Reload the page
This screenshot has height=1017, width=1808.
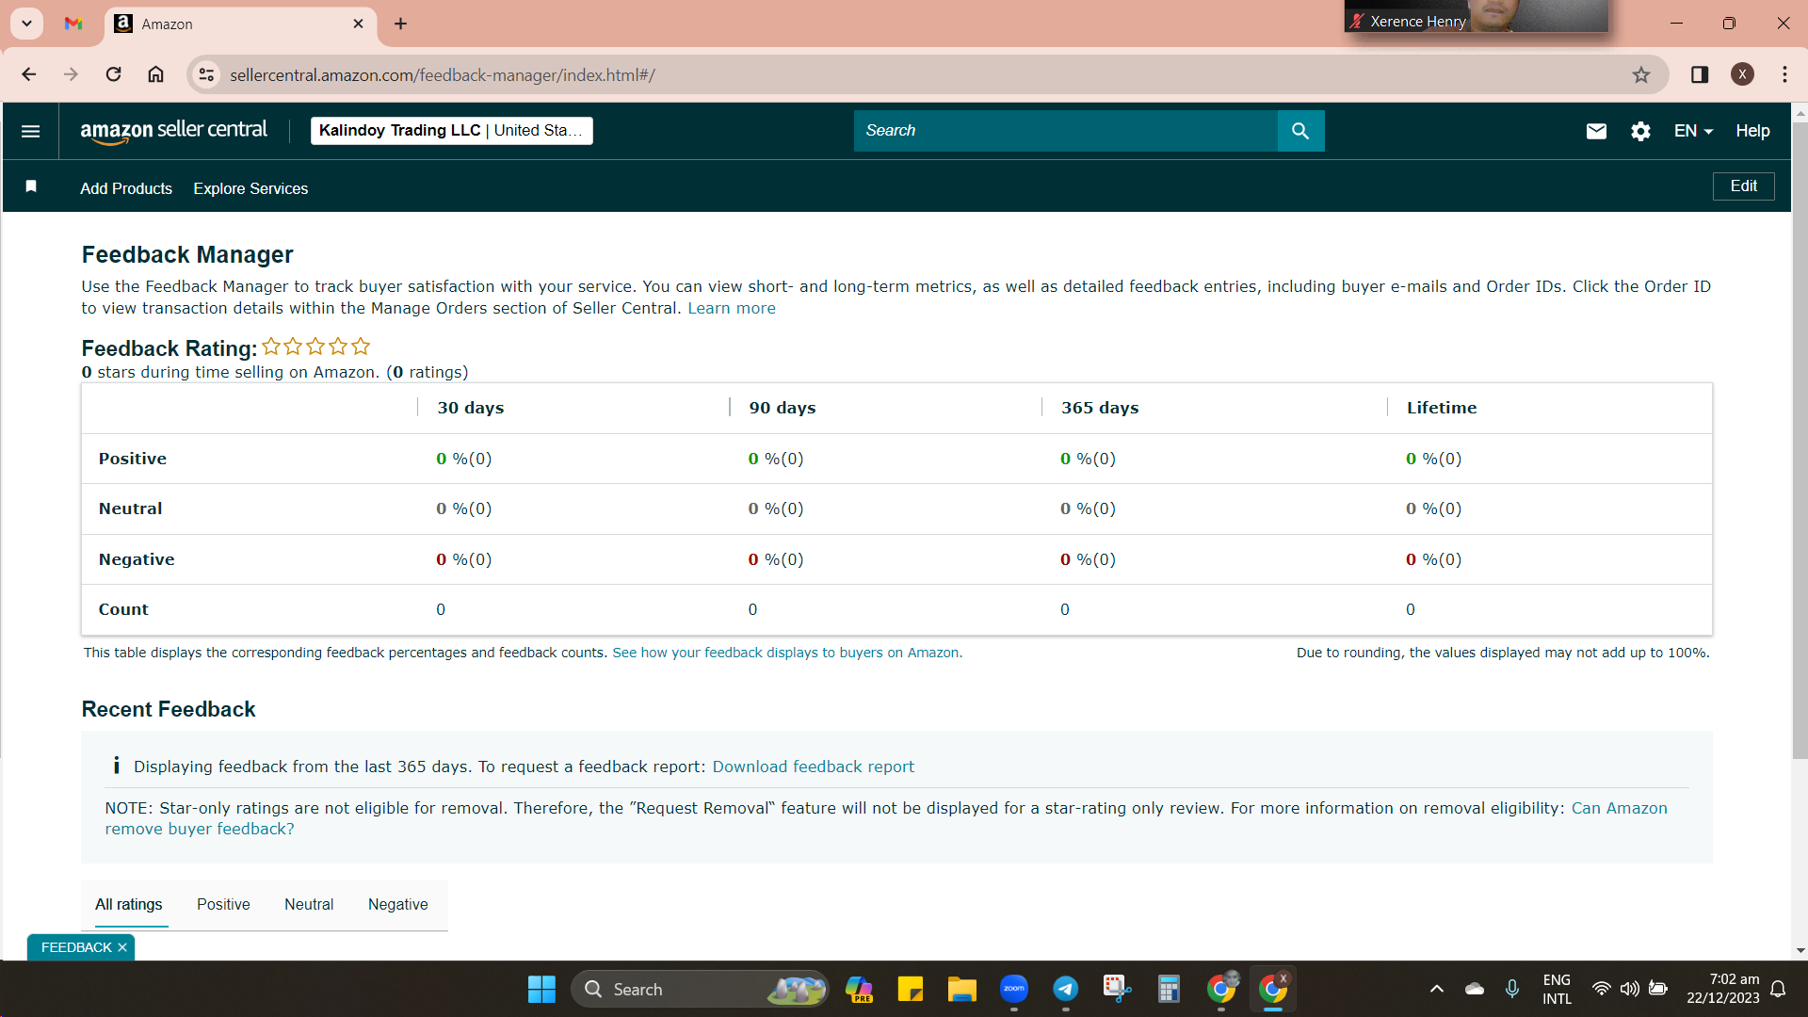pos(113,74)
